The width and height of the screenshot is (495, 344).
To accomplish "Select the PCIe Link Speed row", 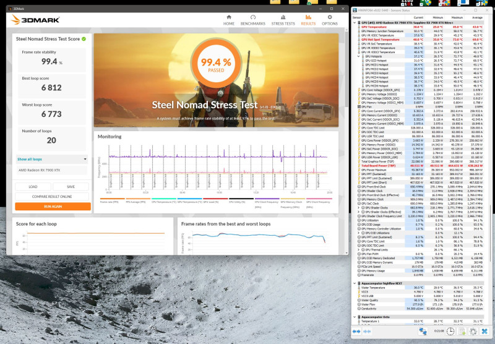I will (x=421, y=267).
